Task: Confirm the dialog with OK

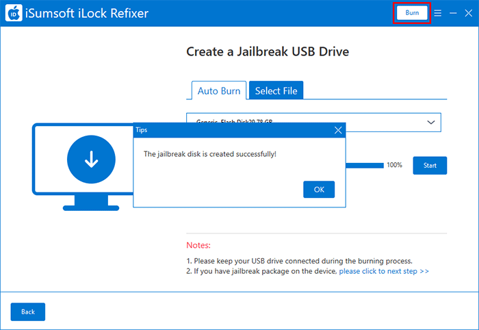Action: (319, 190)
